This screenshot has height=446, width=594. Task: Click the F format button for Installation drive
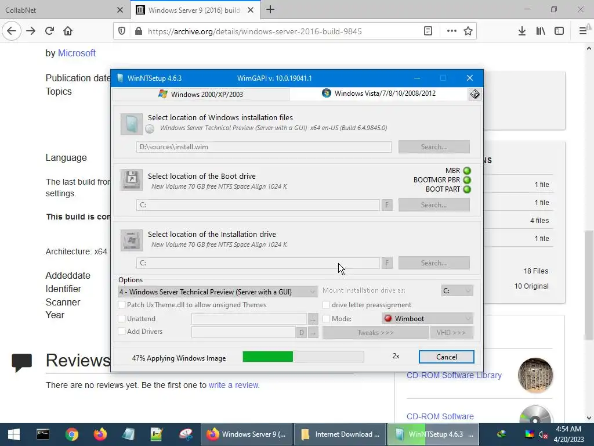(x=387, y=263)
